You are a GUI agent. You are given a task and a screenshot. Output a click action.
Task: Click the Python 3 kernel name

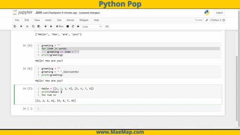216,20
